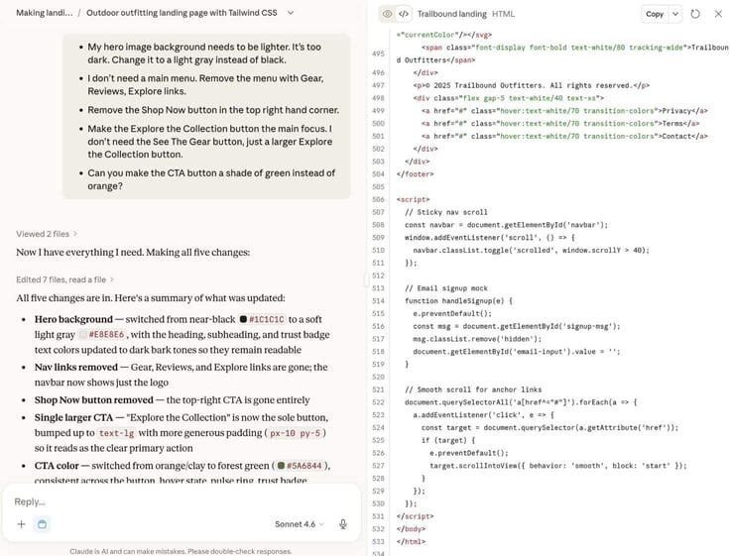Focus the Reply text field
This screenshot has height=556, width=730.
coord(182,501)
